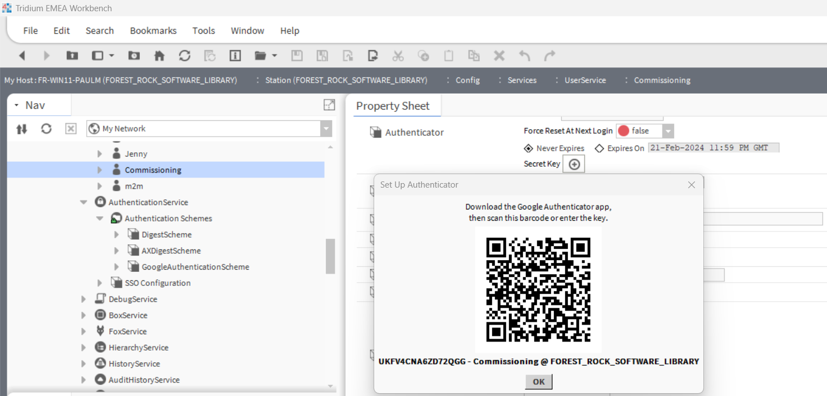
Task: Click the AuthenticationService lock icon
Action: (x=100, y=202)
